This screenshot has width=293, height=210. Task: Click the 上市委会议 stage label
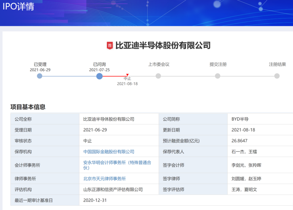pos(159,64)
